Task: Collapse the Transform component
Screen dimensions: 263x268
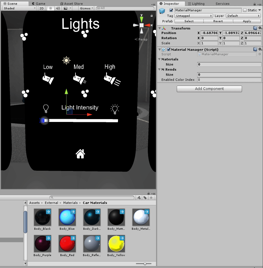Action: [159, 28]
